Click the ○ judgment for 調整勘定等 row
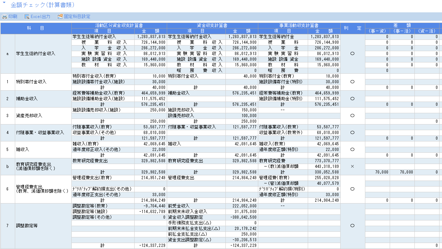442x249 pixels. point(352,226)
